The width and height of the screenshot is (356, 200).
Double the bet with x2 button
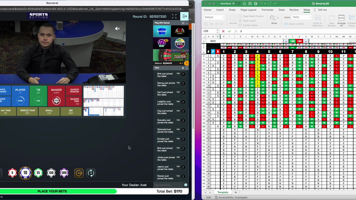click(79, 173)
